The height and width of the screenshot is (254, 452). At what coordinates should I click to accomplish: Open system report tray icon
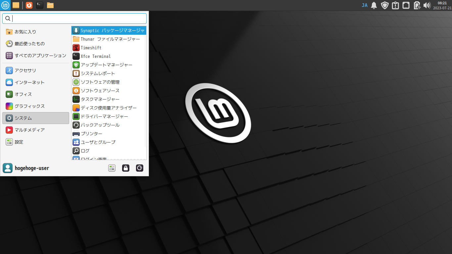tap(395, 5)
